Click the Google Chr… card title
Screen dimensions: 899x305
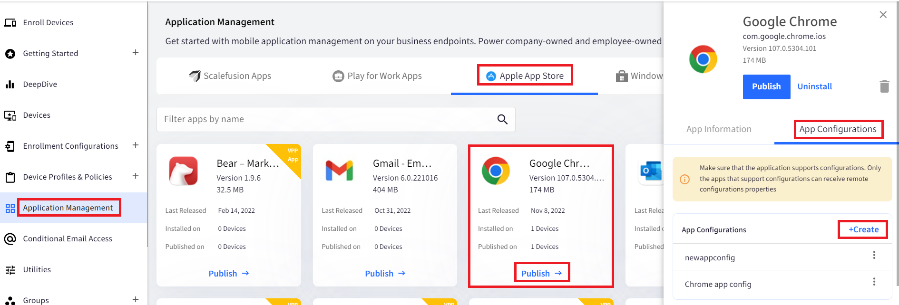559,163
